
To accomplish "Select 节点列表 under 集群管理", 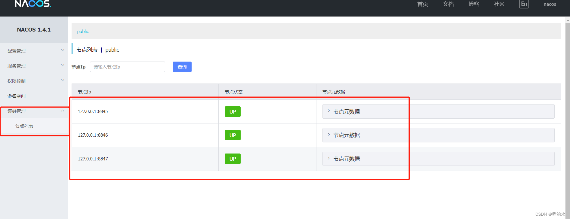I will point(34,126).
